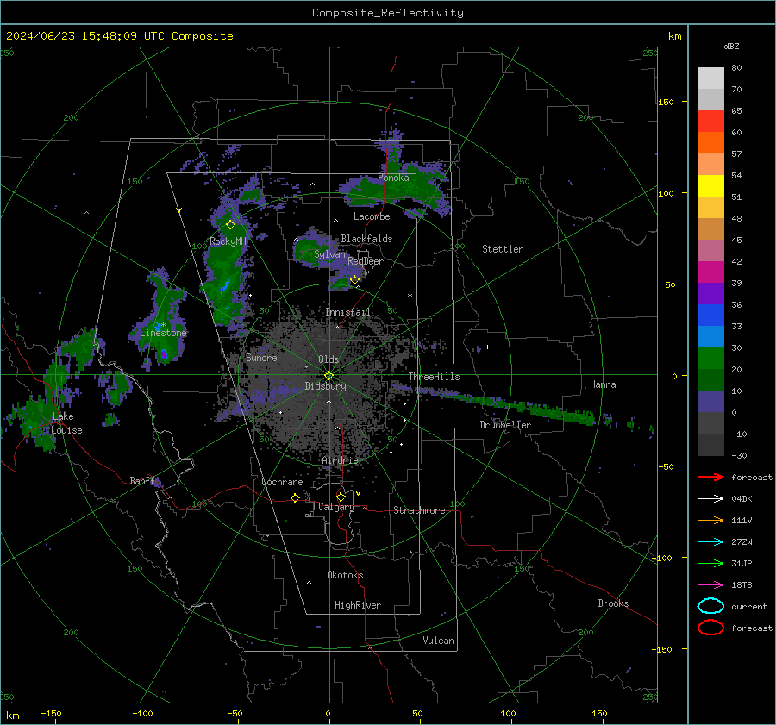The image size is (776, 725).
Task: Click the purple 39 dBZ legend swatch
Action: click(710, 293)
